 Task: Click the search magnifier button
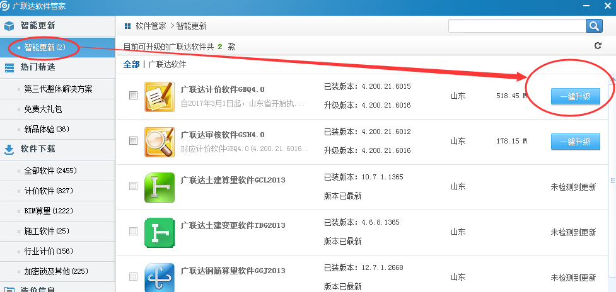[x=595, y=26]
